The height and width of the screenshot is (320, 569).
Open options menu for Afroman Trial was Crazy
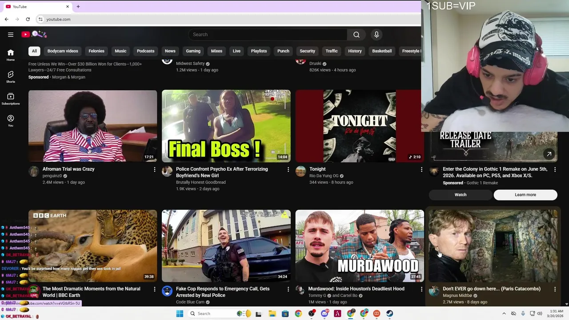point(155,169)
